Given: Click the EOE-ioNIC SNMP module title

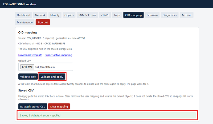Looking at the screenshot, I should pyautogui.click(x=19, y=4).
